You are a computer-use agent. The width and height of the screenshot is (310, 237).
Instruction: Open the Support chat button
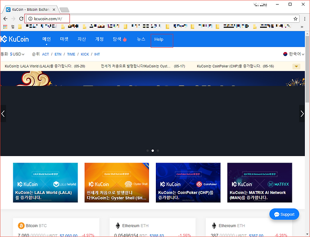pos(284,214)
